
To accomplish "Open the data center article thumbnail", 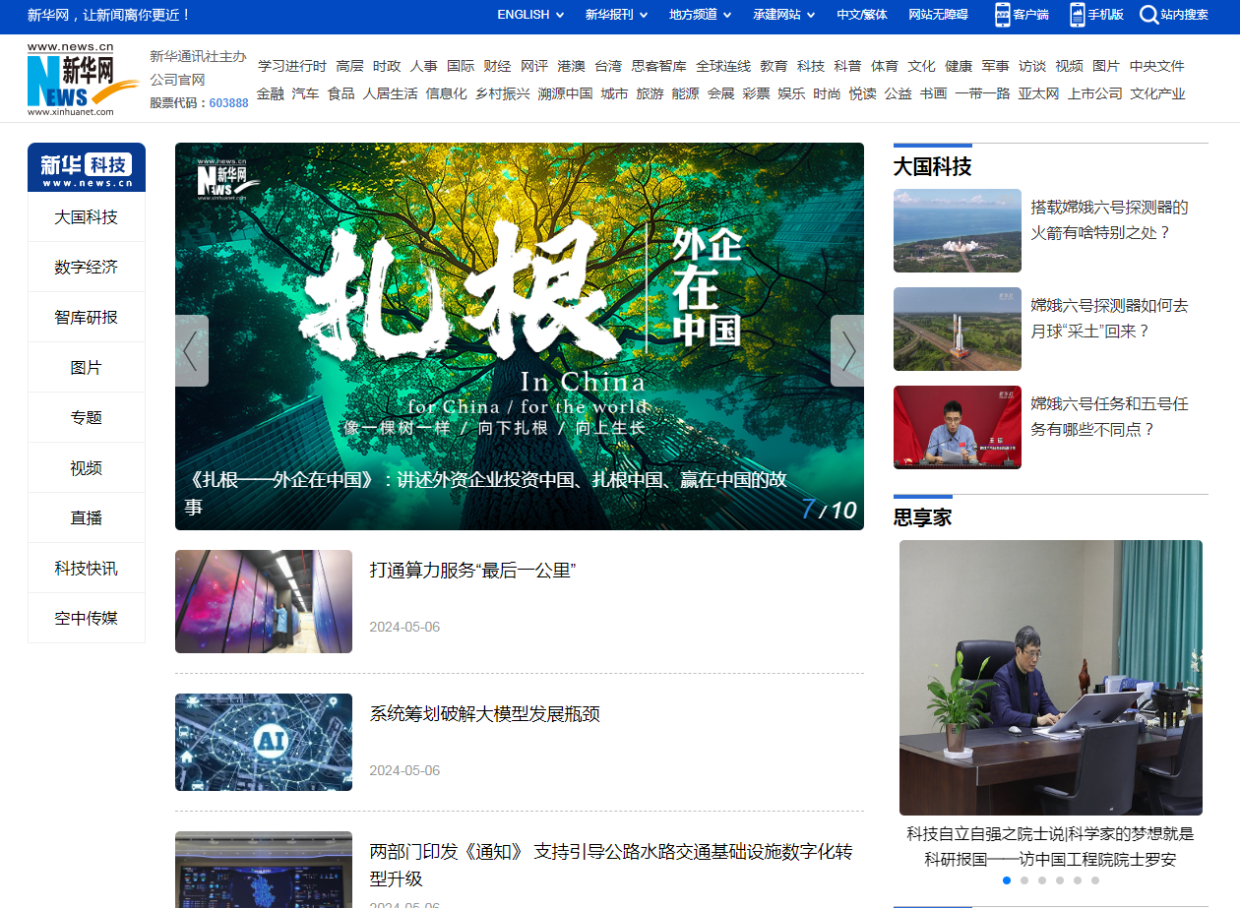I will pos(264,601).
